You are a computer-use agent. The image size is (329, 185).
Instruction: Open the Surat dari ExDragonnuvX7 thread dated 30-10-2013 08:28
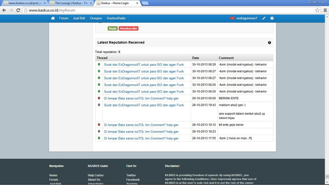point(144,64)
